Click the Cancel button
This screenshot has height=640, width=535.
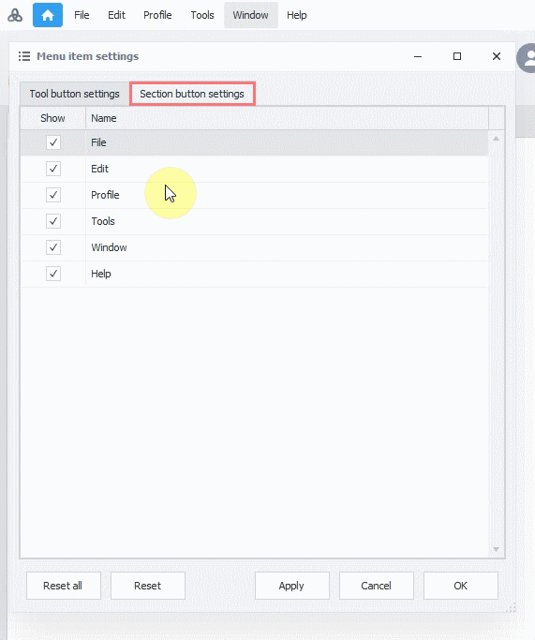(377, 586)
